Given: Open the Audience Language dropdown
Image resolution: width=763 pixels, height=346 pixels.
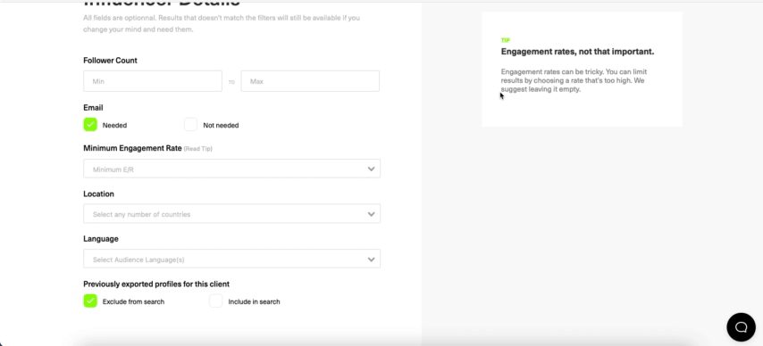Looking at the screenshot, I should [231, 259].
